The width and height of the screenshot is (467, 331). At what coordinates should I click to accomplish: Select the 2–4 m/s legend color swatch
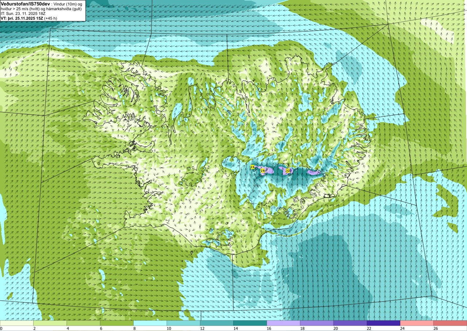tap(50, 323)
